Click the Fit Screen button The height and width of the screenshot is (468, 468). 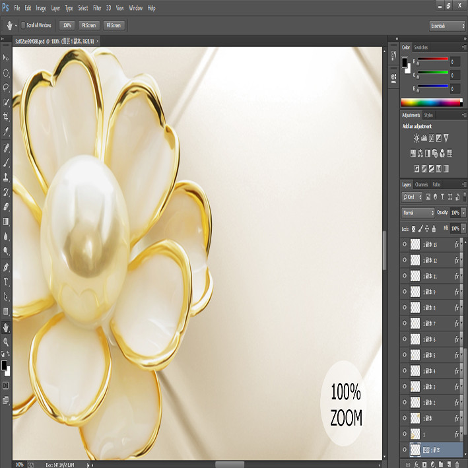tap(89, 25)
